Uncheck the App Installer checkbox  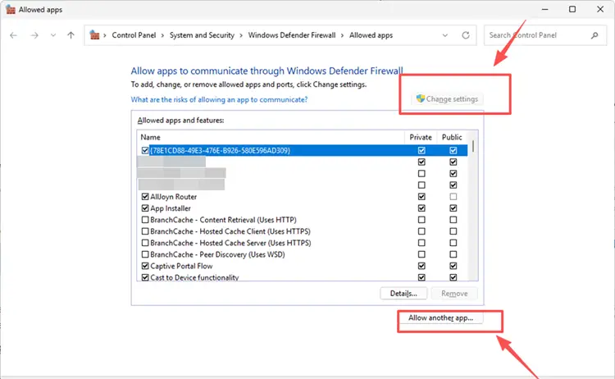pos(145,208)
